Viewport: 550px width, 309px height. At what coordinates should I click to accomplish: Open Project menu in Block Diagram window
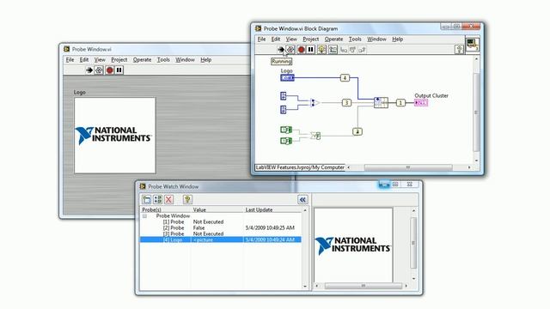coord(311,39)
